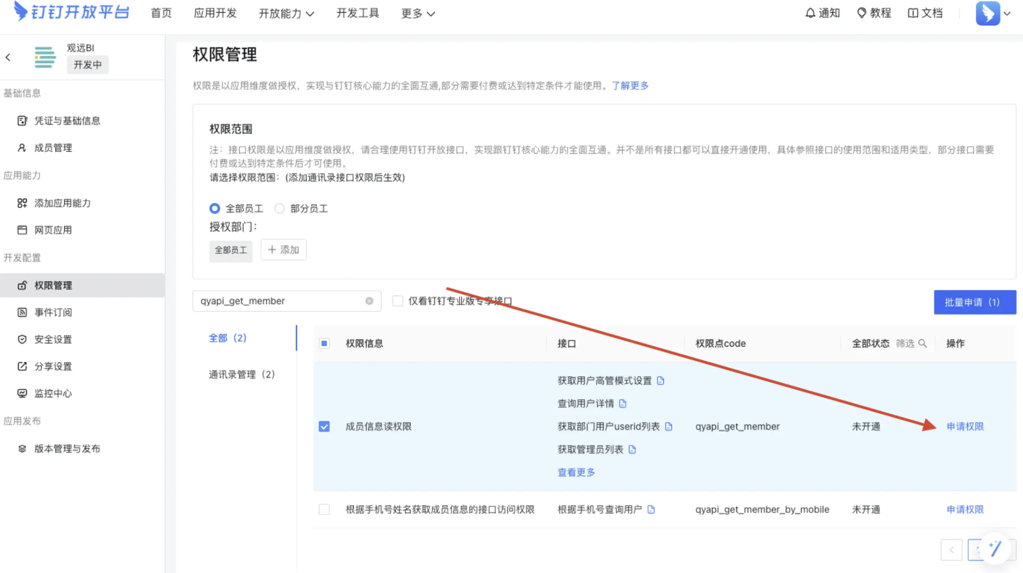Click the DingTalk Open Platform logo
The height and width of the screenshot is (573, 1023).
tap(72, 12)
